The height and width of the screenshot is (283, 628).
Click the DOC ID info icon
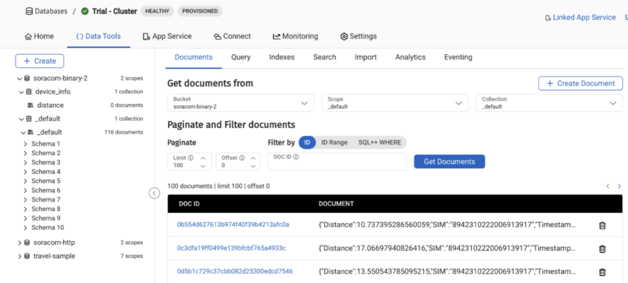296,157
